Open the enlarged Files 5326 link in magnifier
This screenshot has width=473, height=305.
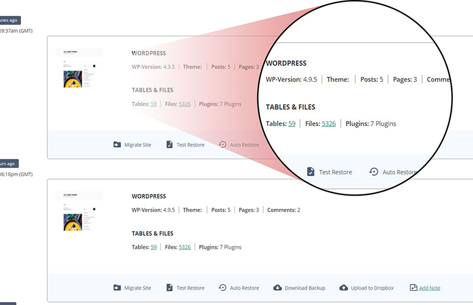[329, 124]
